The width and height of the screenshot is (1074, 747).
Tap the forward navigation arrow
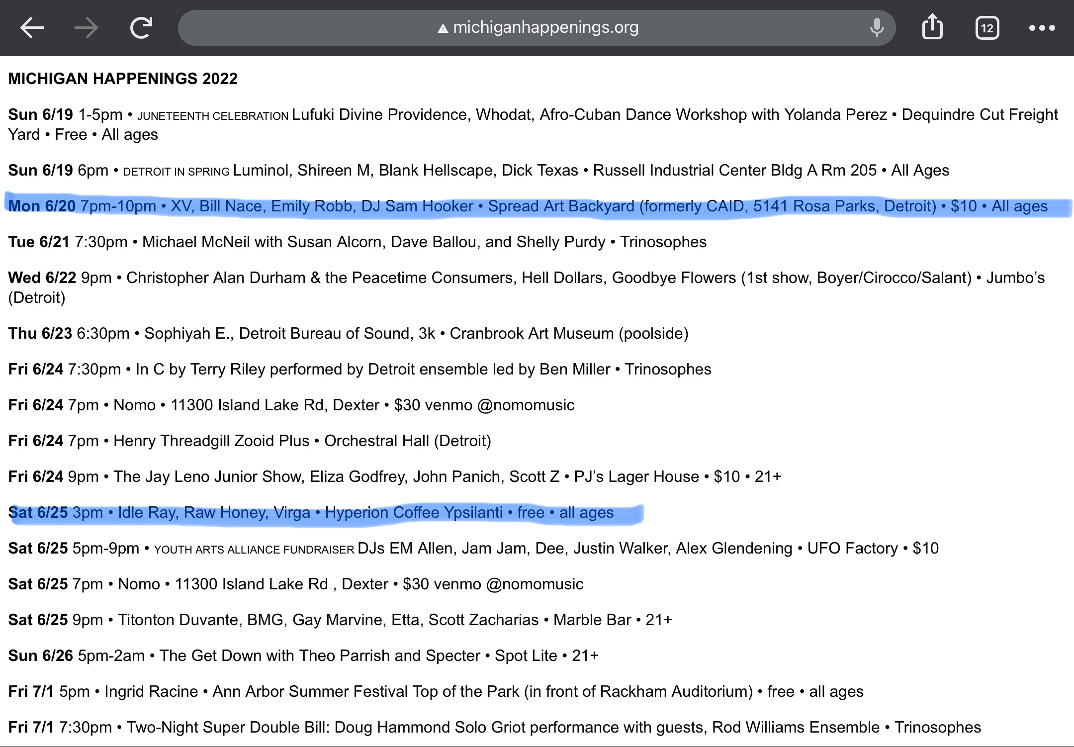[x=86, y=28]
